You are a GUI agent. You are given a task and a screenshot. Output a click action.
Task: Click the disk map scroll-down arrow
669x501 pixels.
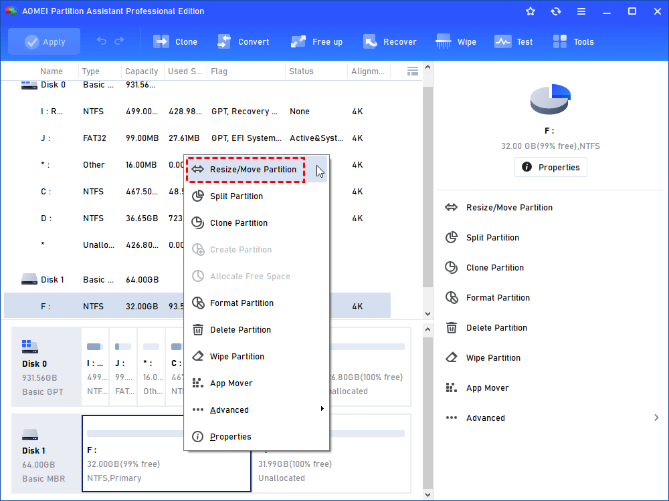tap(428, 494)
